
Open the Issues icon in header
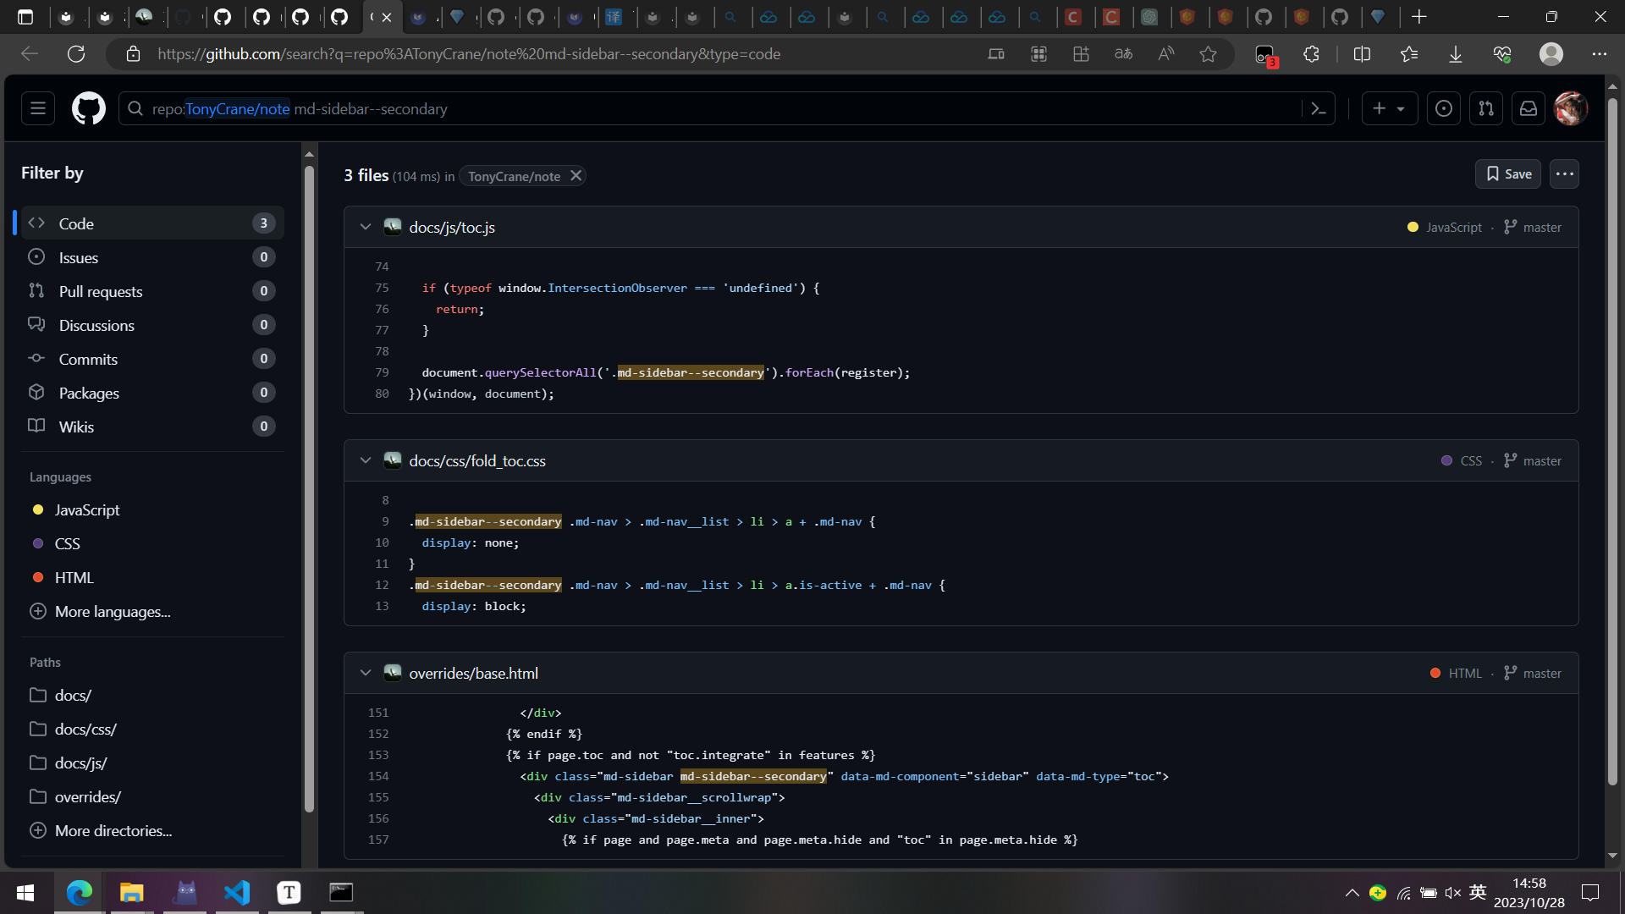tap(1444, 108)
